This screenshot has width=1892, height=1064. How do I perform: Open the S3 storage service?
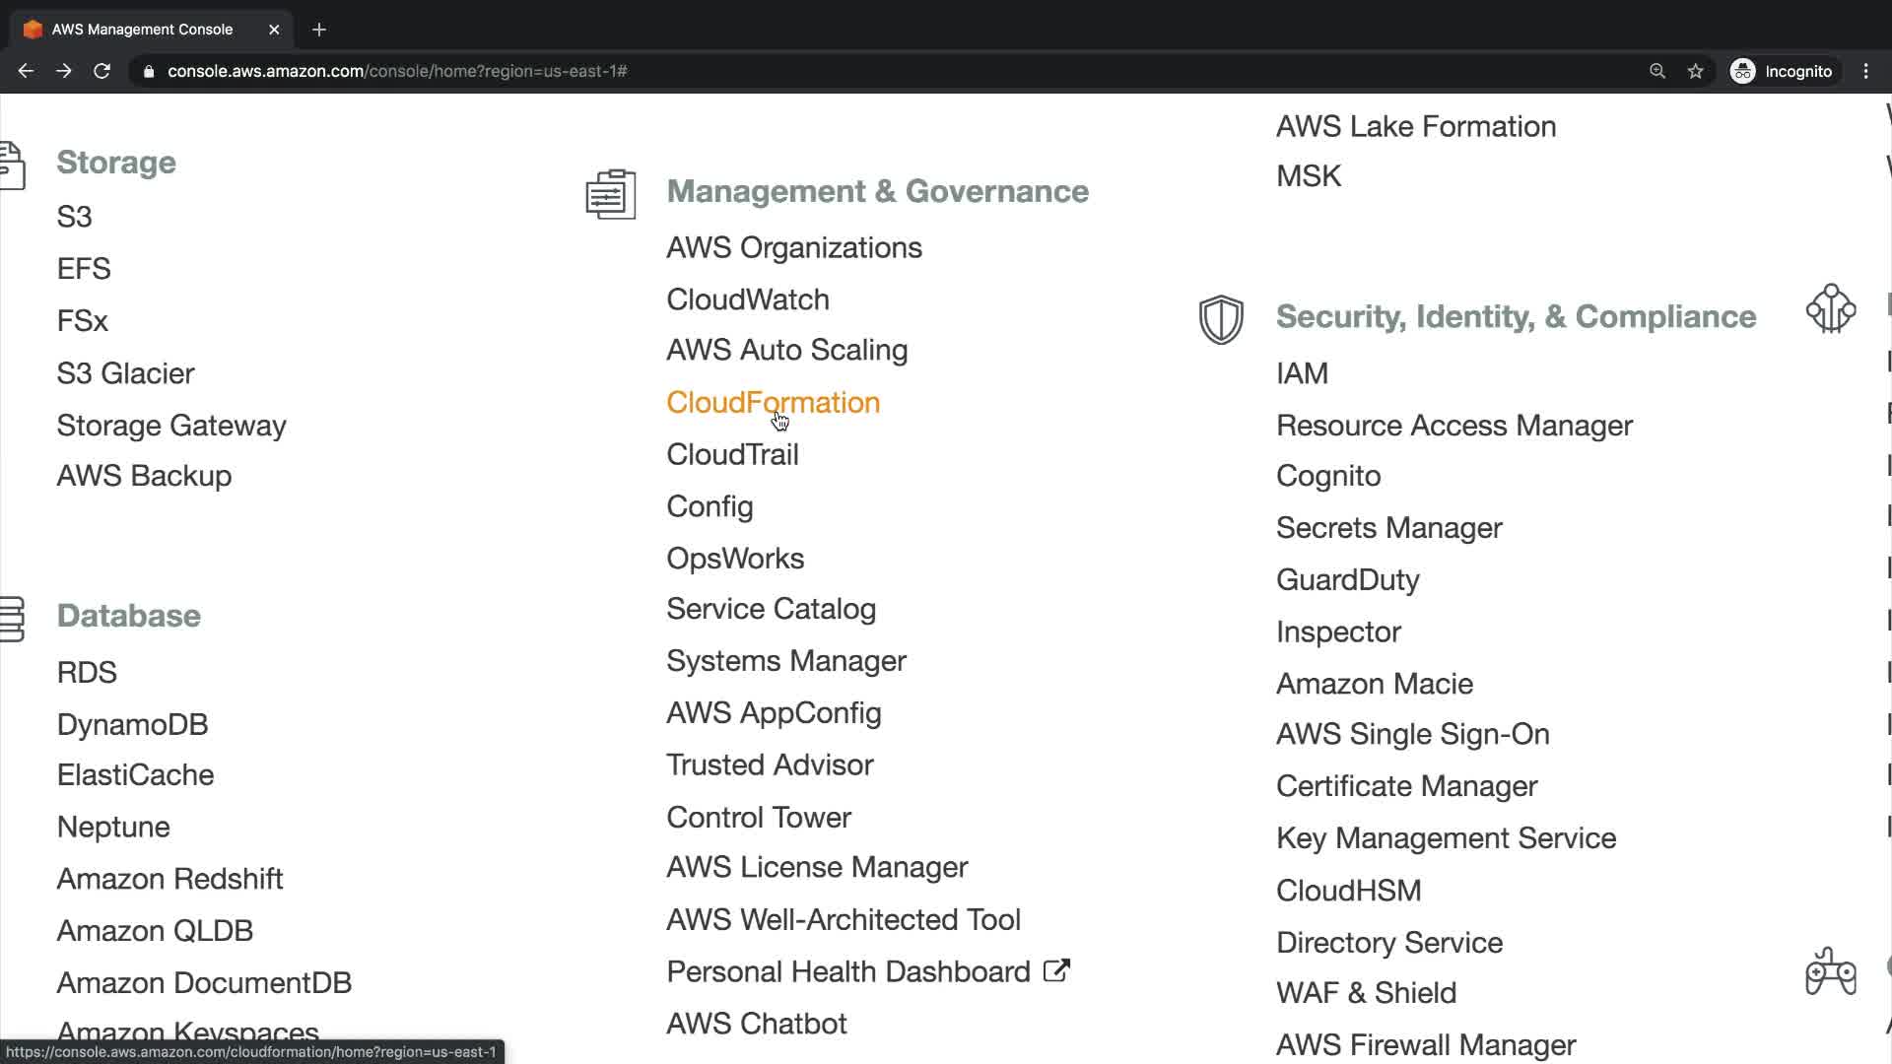pos(74,217)
